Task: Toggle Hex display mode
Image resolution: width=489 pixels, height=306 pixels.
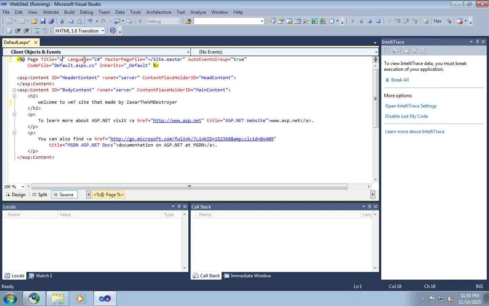Action: coord(437,21)
